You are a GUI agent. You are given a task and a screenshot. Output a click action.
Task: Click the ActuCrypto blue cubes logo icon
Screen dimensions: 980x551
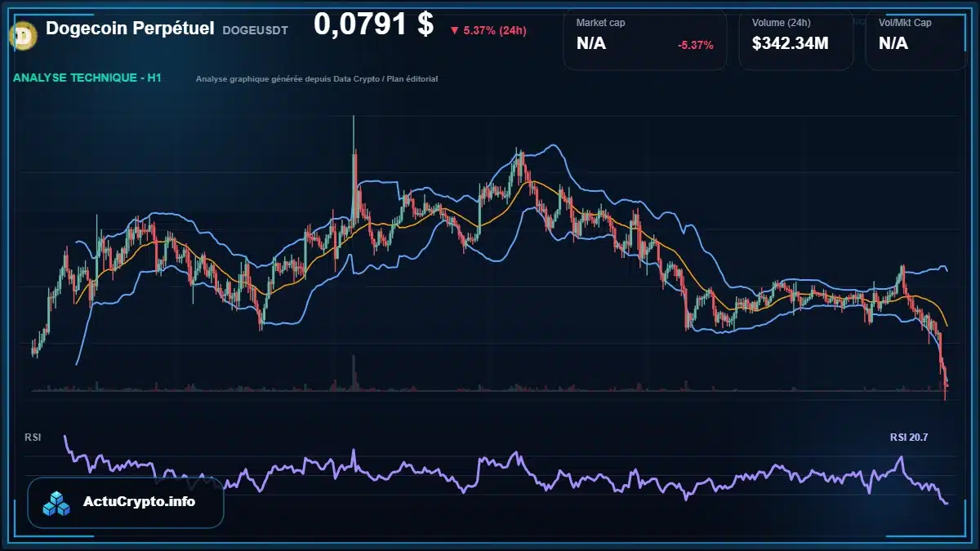pos(57,503)
